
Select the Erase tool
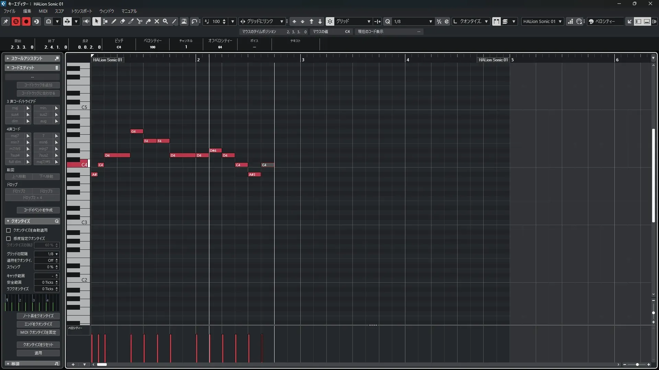[x=123, y=21]
